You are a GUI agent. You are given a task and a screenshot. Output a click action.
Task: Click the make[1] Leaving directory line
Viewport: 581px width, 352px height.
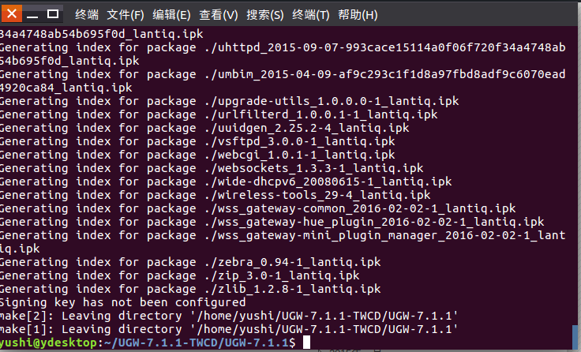coord(229,329)
